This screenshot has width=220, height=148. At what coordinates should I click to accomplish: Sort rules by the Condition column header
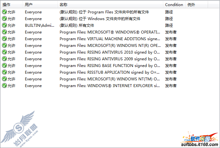pos(174,5)
